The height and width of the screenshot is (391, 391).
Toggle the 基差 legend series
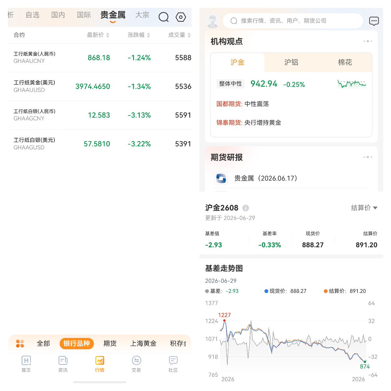[x=222, y=291]
